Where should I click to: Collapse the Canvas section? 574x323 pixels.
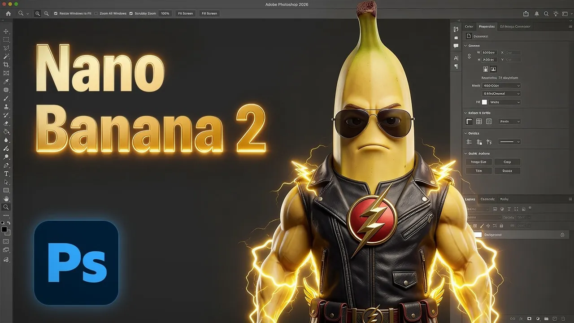465,46
